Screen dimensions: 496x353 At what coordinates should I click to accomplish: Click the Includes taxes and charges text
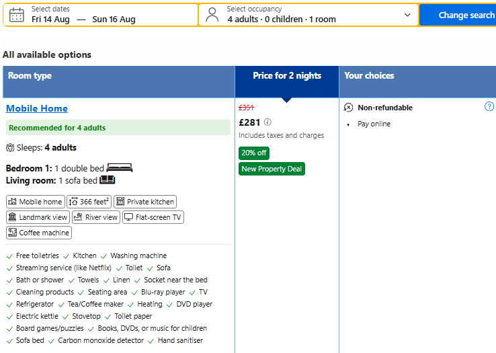(282, 135)
